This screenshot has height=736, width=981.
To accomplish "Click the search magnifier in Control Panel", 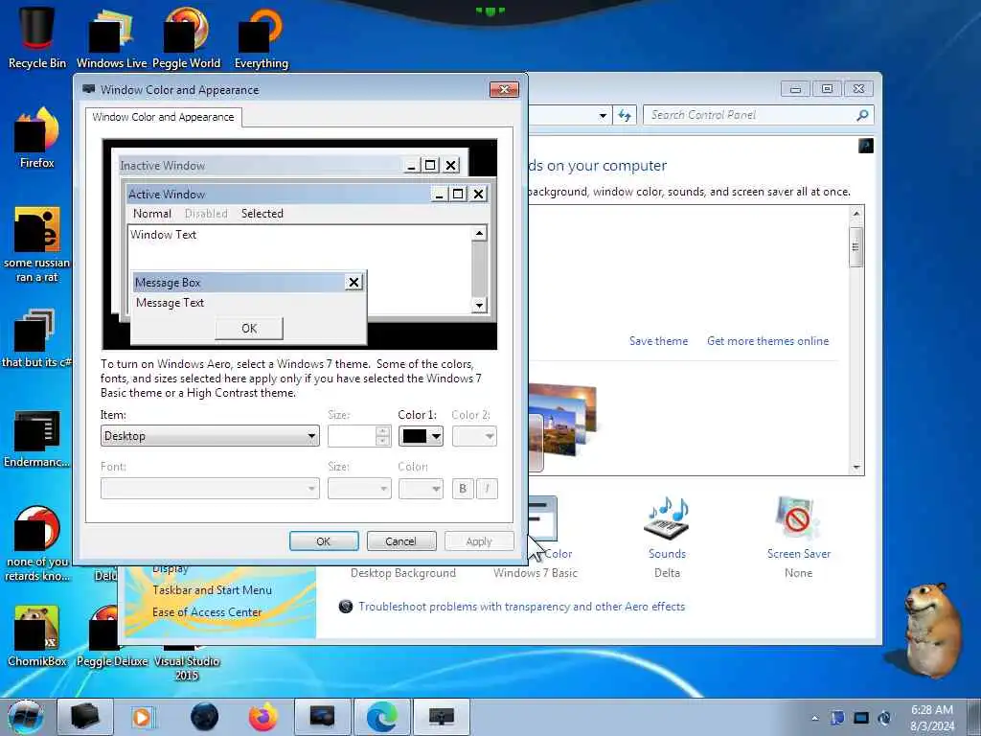I will (862, 115).
